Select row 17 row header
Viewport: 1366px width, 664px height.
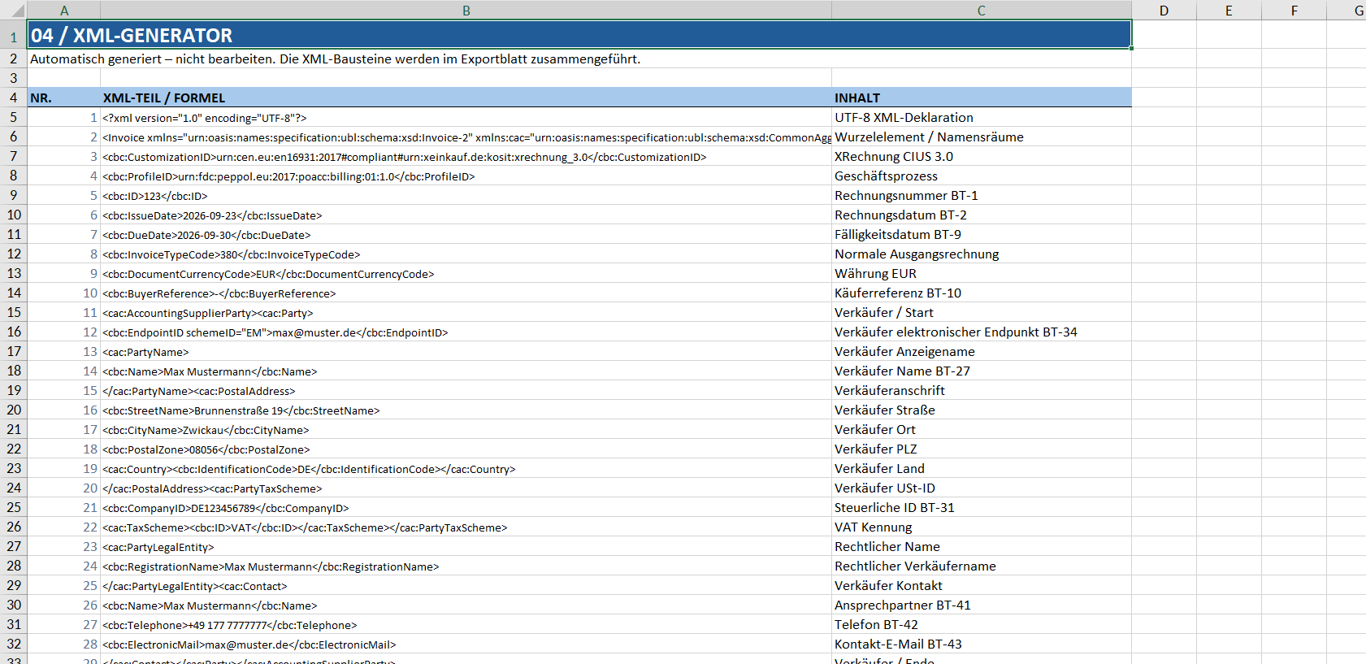(x=14, y=351)
